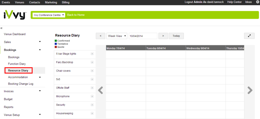Open the Events top menu
Viewport: 260px width, 119px height.
coord(6,2)
